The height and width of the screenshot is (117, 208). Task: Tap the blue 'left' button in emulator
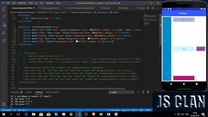[x=167, y=49]
